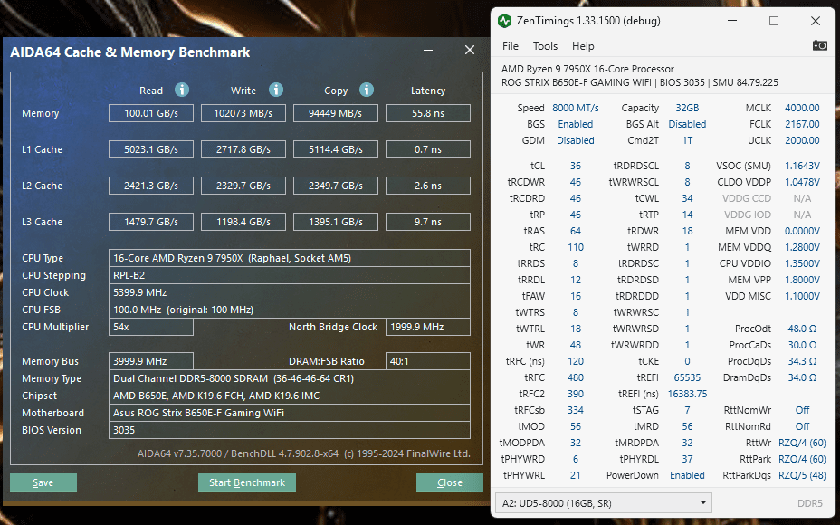Image resolution: width=840 pixels, height=525 pixels.
Task: Take screenshot with ZenTimings camera icon
Action: tap(820, 45)
